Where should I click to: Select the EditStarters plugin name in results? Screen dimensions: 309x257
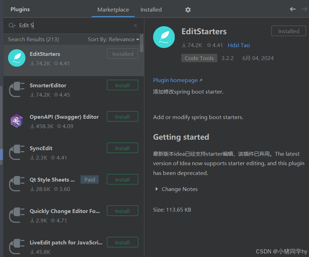pyautogui.click(x=45, y=54)
